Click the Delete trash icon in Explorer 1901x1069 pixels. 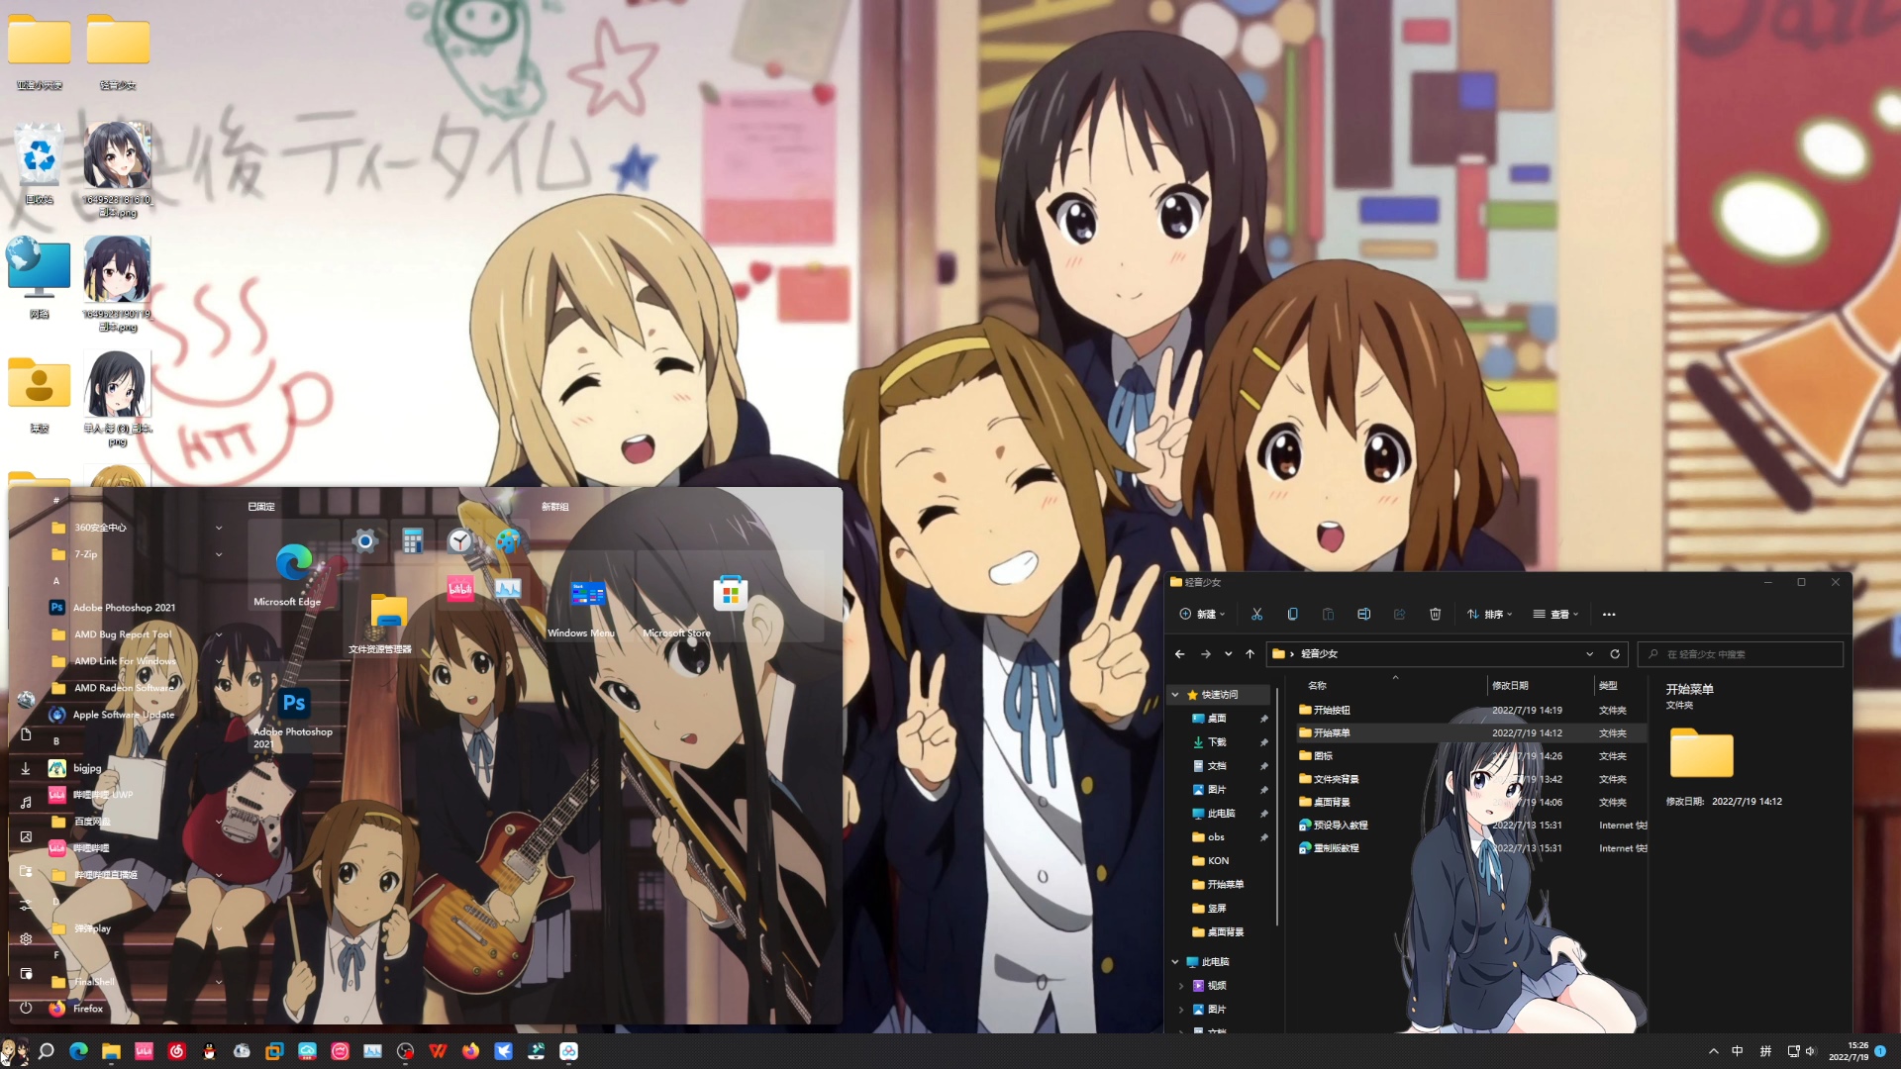pos(1435,615)
